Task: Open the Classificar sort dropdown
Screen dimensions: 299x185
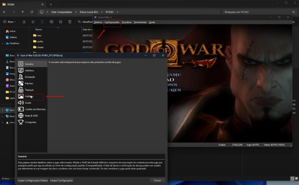Action: tap(85, 22)
